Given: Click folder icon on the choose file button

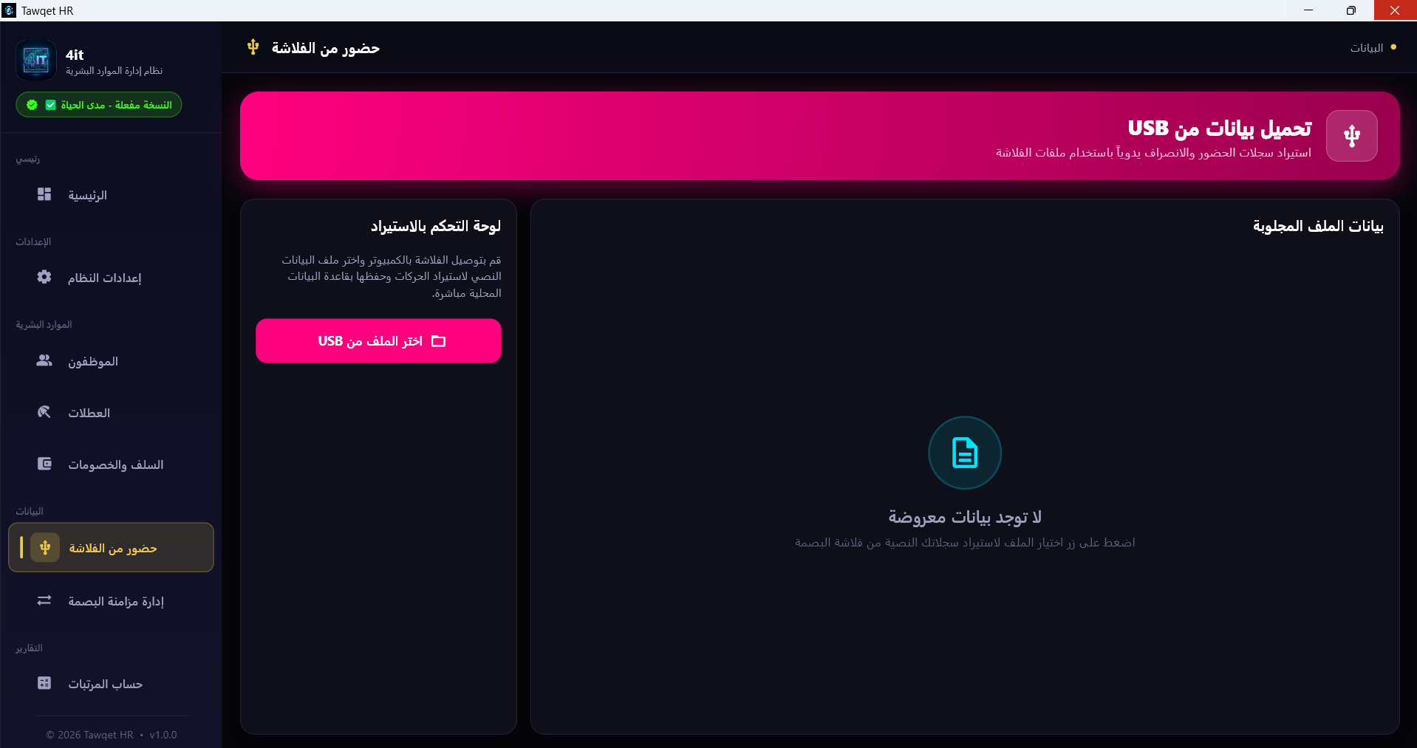Looking at the screenshot, I should click(438, 341).
